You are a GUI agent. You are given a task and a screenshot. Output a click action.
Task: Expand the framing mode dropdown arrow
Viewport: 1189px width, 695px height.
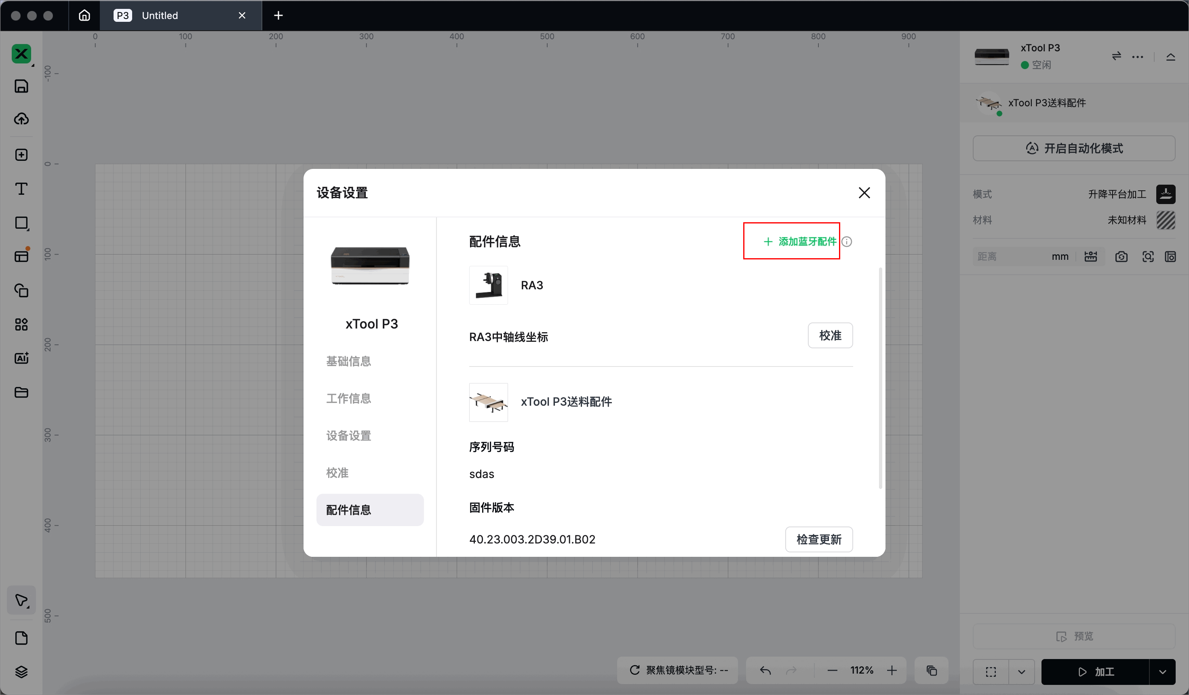coord(1022,672)
